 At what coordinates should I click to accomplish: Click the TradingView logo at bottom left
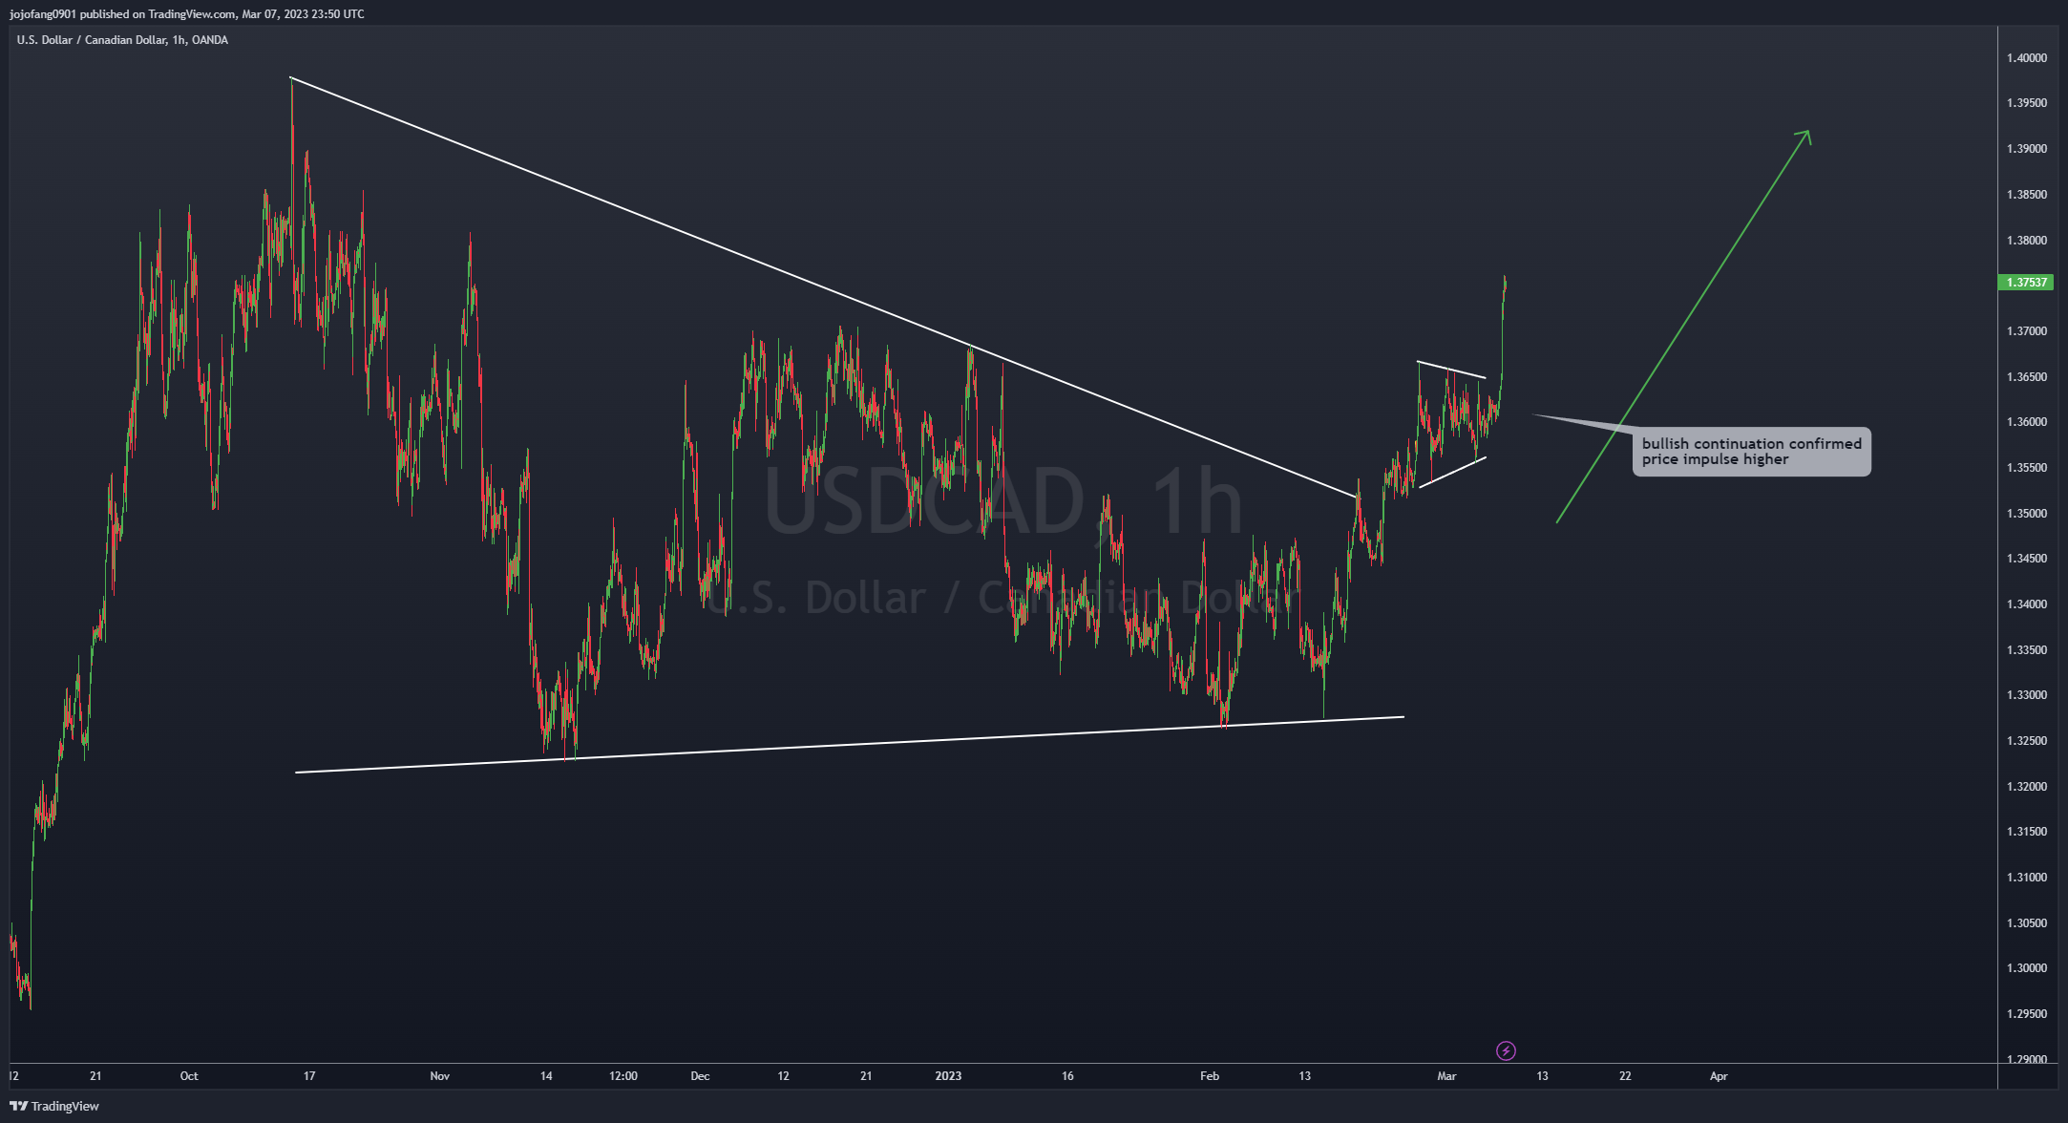tap(54, 1106)
